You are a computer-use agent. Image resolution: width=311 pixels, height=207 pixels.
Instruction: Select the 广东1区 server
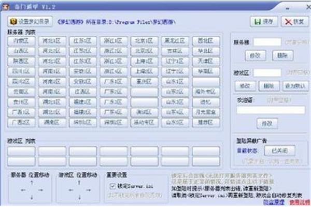114,82
